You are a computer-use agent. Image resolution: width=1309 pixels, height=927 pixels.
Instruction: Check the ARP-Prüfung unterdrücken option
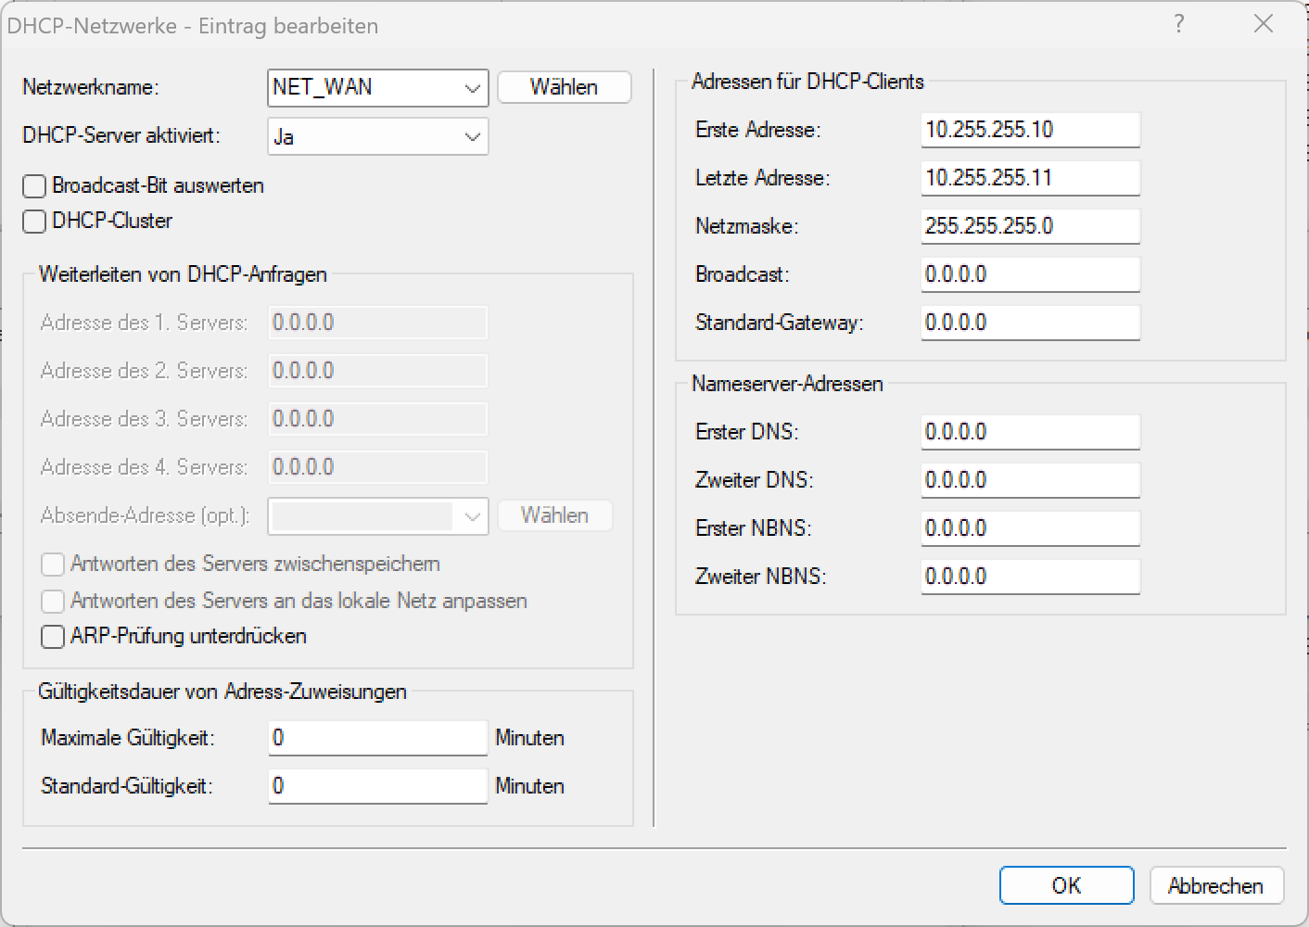point(53,637)
